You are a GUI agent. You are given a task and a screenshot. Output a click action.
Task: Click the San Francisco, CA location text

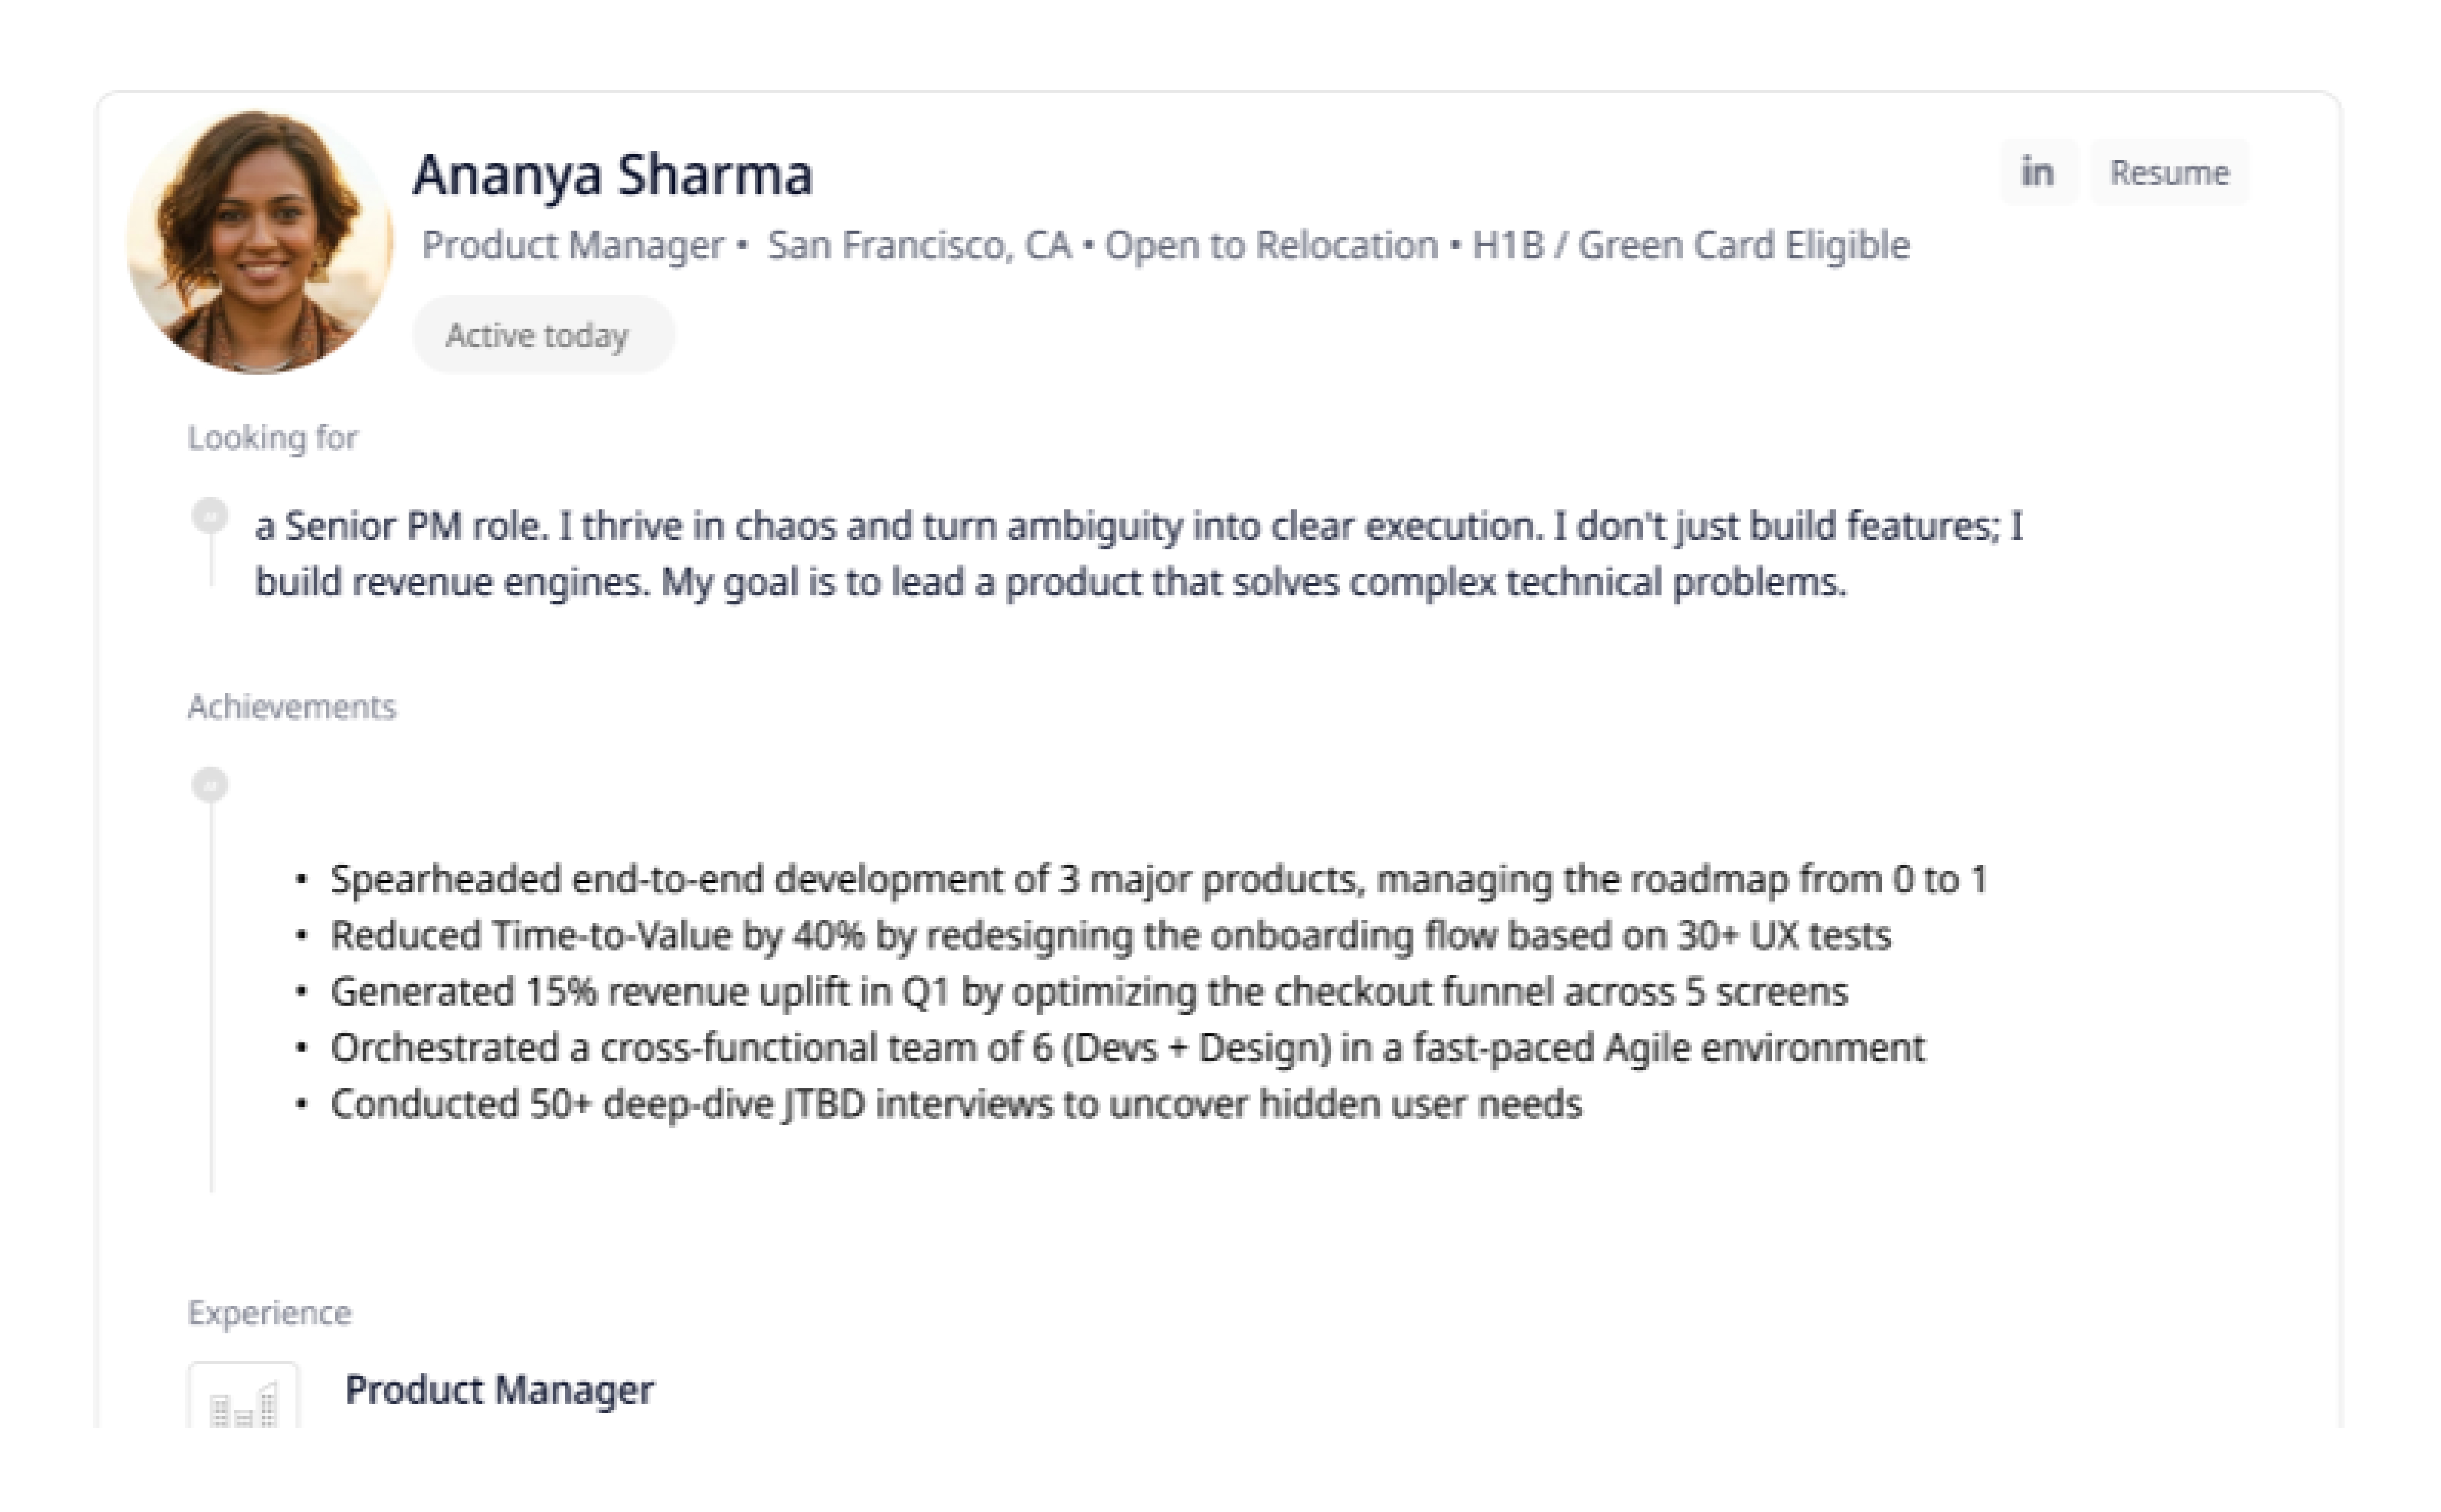(918, 245)
